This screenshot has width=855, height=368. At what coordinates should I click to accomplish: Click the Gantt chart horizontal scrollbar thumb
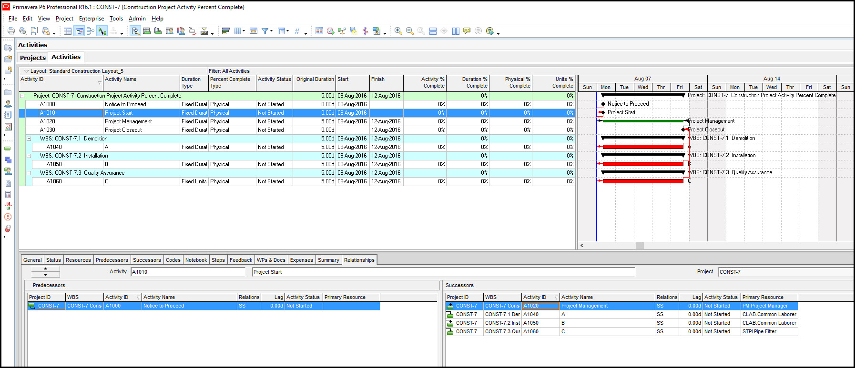640,246
